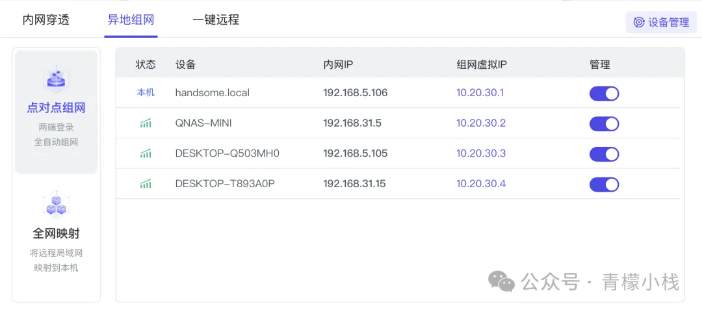Disable the QNAS-MINI management switch

click(604, 124)
